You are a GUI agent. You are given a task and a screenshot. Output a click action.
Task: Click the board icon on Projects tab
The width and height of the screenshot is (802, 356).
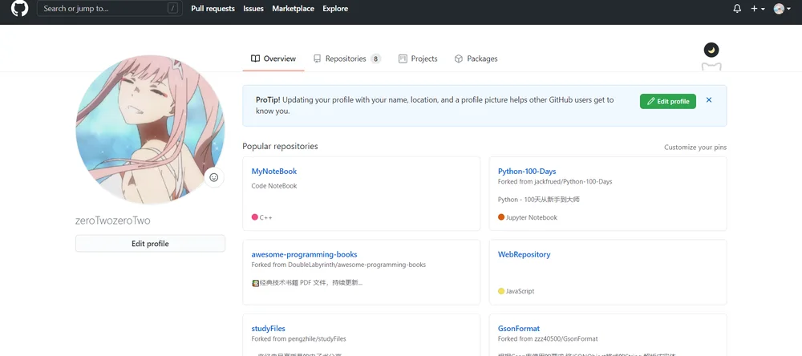(x=403, y=59)
